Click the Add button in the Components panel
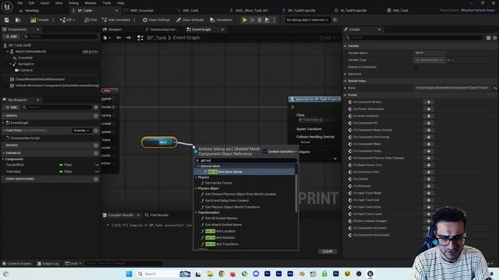Screen dimensions: 499x280 click(11, 37)
